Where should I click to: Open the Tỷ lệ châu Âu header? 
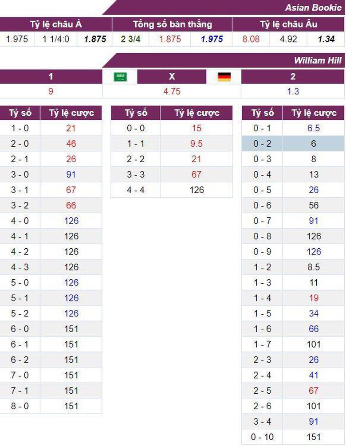tap(288, 24)
